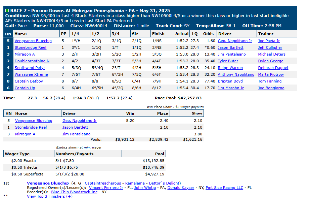The image size is (310, 198).
Task: Click Jim Pantaleano in the payouts table
Action: tap(77, 134)
